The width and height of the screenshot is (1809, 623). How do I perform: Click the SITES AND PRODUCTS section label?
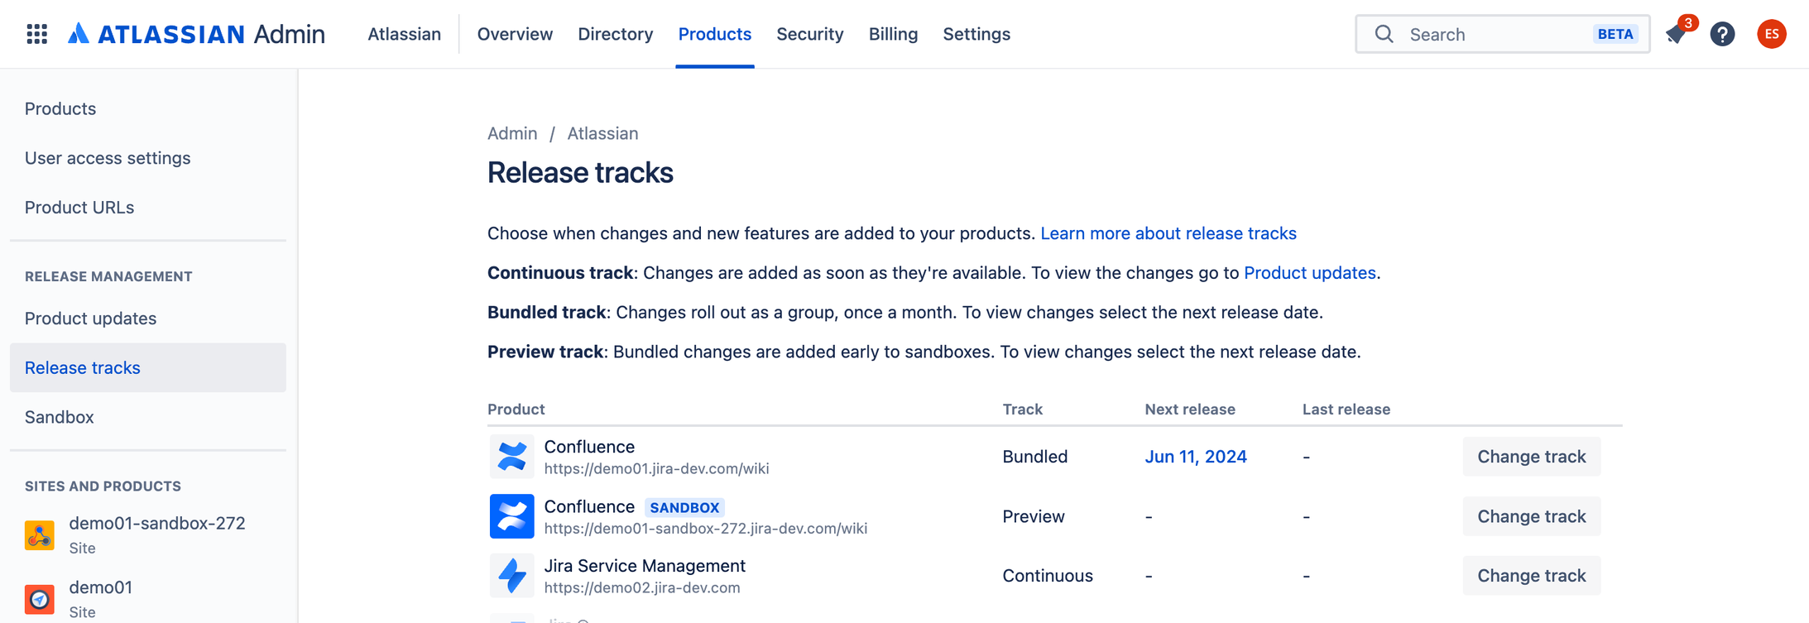(103, 486)
